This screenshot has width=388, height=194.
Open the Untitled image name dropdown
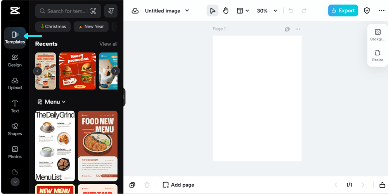167,10
